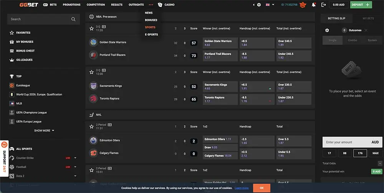The height and width of the screenshot is (193, 384).
Task: Click Sacramento Kings team logo
Action: 93,86
